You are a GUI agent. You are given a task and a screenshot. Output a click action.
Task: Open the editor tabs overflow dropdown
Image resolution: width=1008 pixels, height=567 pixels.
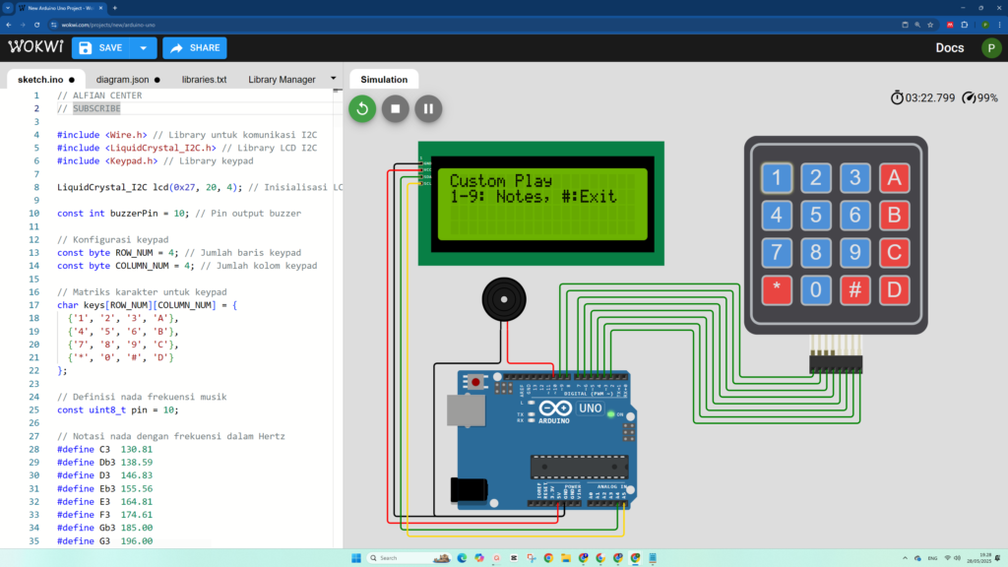(333, 79)
